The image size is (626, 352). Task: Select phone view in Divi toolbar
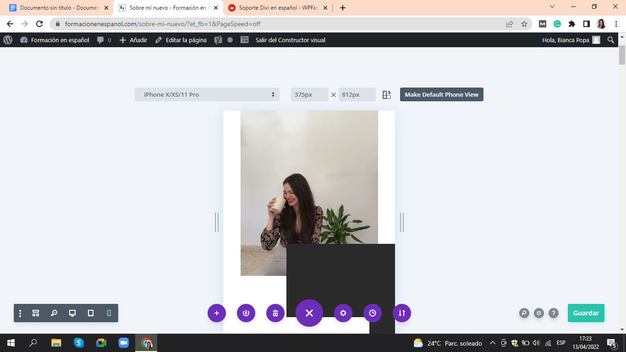click(109, 313)
